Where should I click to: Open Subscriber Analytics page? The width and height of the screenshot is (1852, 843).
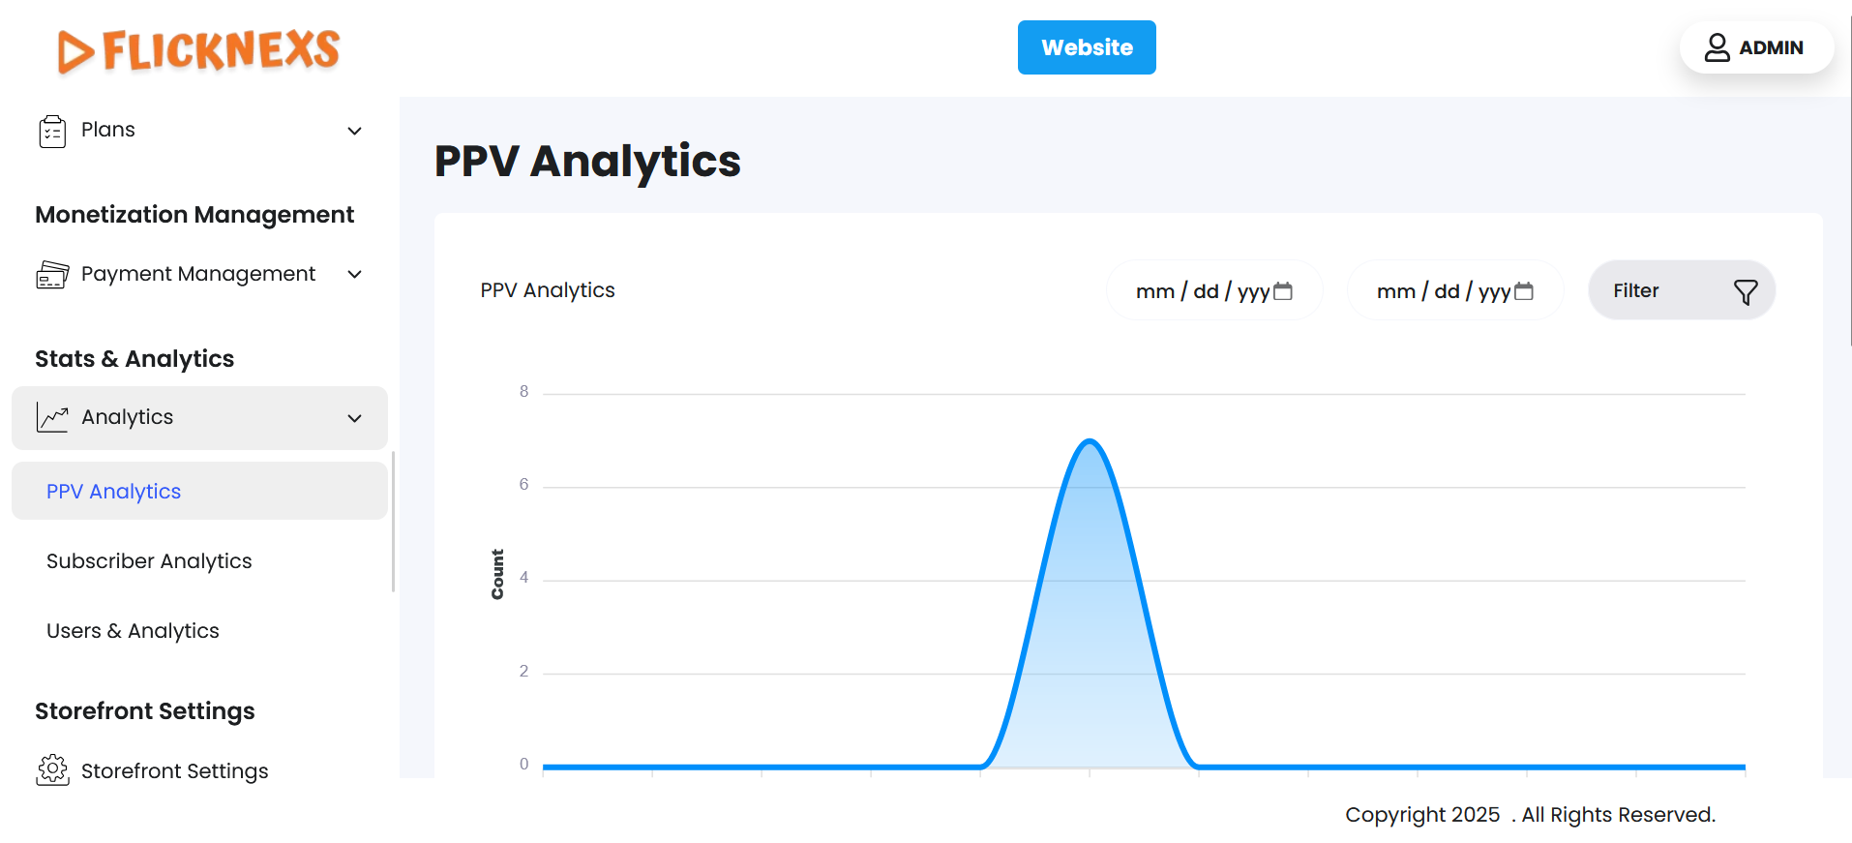149,561
